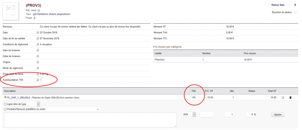This screenshot has height=130, width=302.
Task: Toggle the Autoliquidation TVA checkbox
Action: point(41,80)
